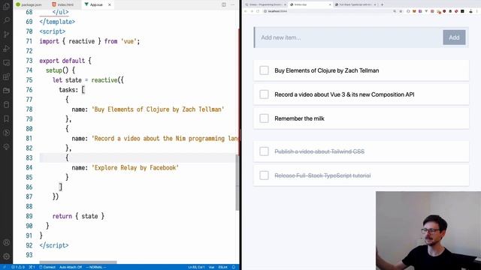Open the Extensions view

tap(6, 76)
